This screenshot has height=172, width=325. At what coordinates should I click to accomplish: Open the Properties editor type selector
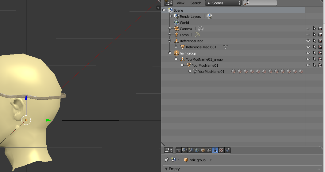tap(168, 150)
